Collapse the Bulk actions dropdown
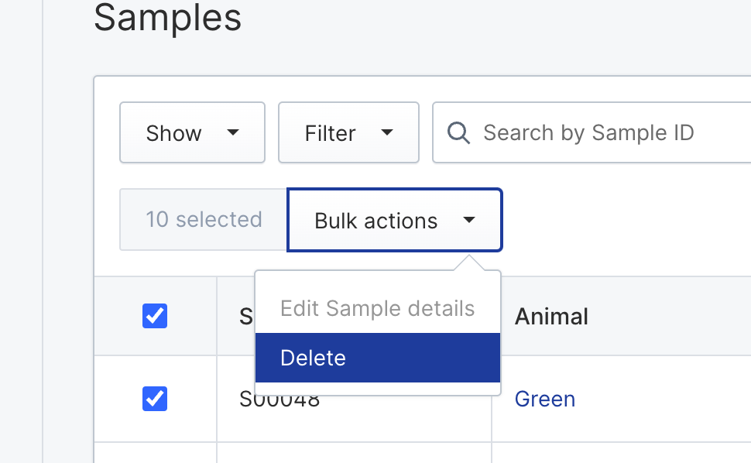The height and width of the screenshot is (463, 751). (x=395, y=220)
